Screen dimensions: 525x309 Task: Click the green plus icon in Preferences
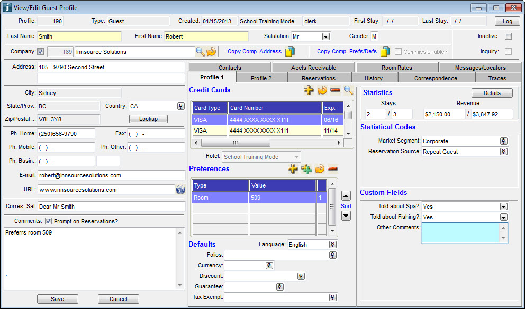(306, 169)
